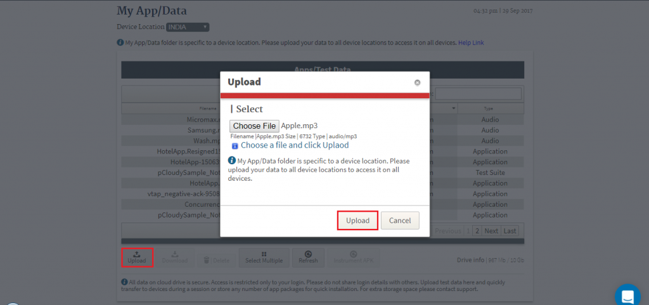Click the Select Multiple grid icon
The height and width of the screenshot is (305, 649).
(x=264, y=254)
